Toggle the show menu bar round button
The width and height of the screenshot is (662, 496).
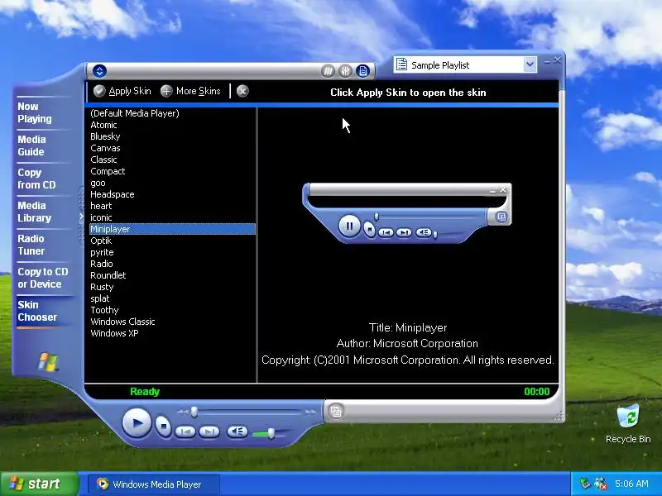(x=99, y=71)
